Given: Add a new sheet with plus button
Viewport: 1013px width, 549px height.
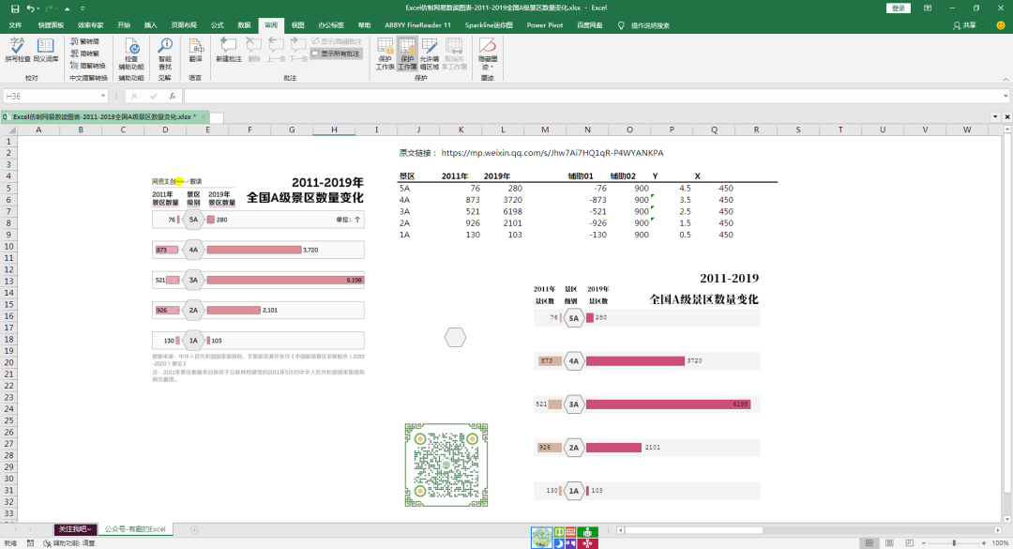Looking at the screenshot, I should click(x=194, y=529).
